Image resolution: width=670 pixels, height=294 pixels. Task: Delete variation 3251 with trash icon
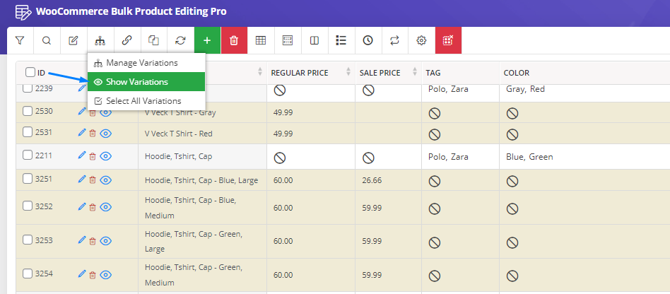click(x=93, y=180)
